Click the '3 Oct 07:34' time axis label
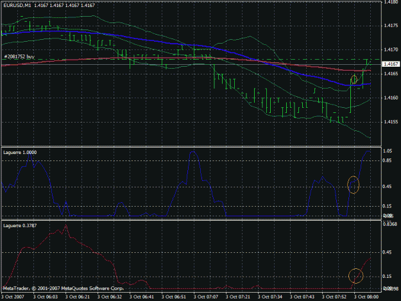The width and height of the screenshot is (401, 301). (x=270, y=297)
